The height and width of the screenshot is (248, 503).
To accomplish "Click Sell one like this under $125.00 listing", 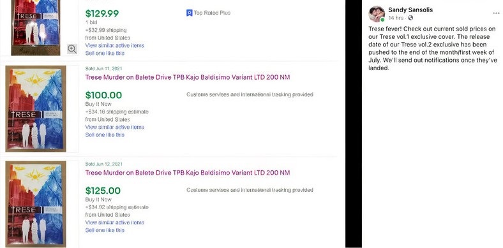I will [x=105, y=230].
